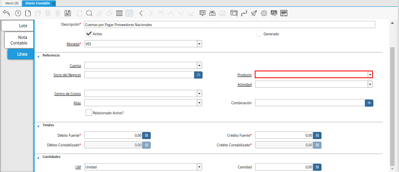Uncheck the Activo checkbox
The width and height of the screenshot is (399, 172).
[x=89, y=34]
